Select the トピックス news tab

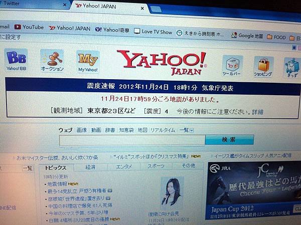56,168
